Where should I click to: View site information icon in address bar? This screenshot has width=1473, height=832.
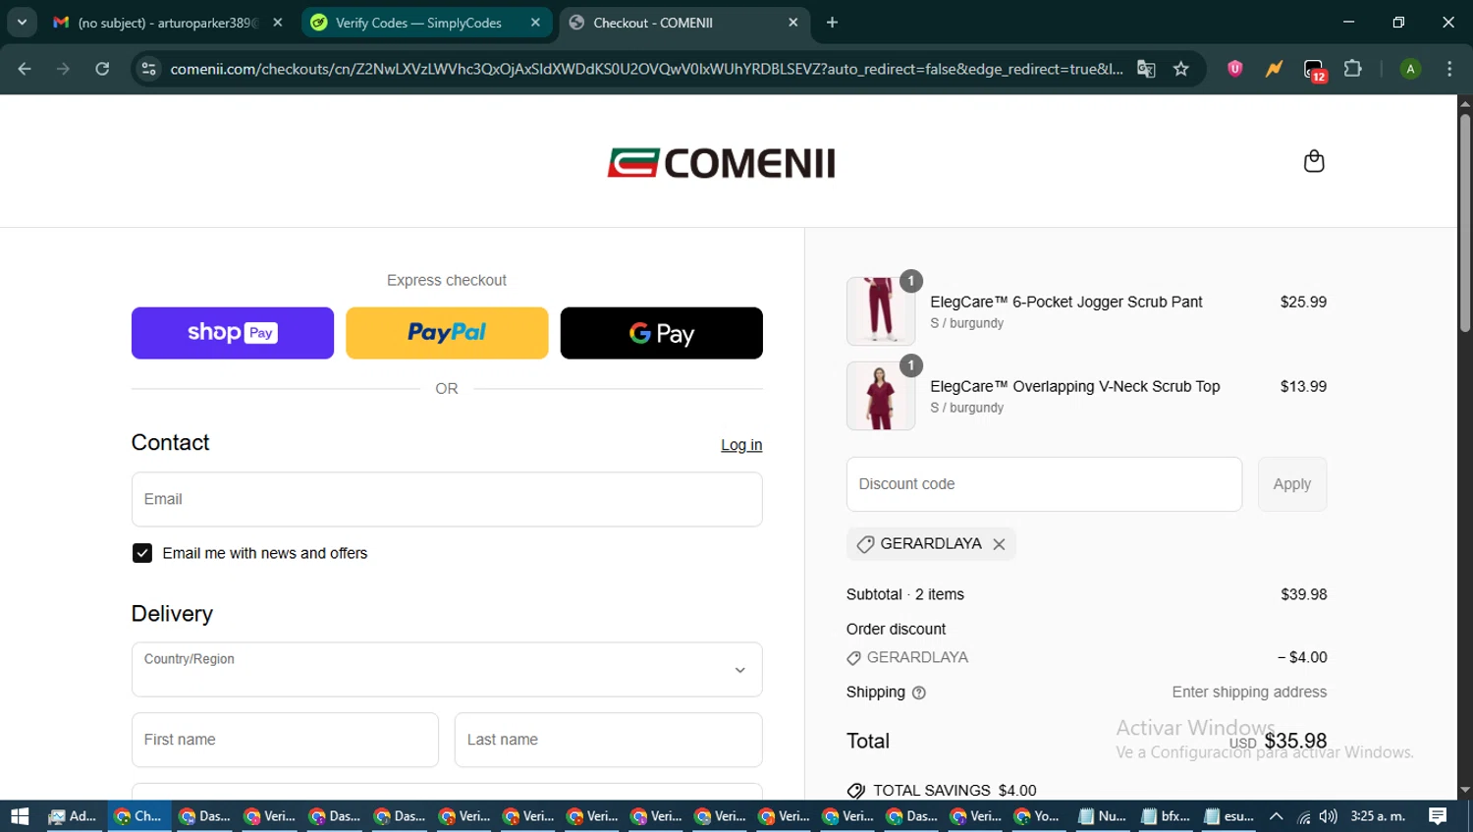[x=148, y=69]
